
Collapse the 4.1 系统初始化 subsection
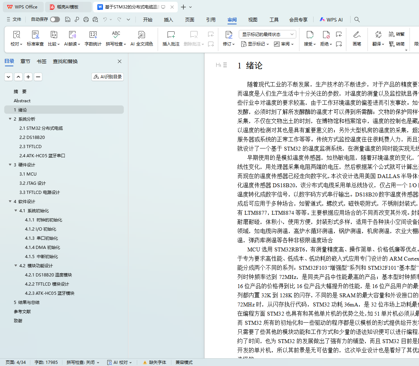click(x=16, y=211)
